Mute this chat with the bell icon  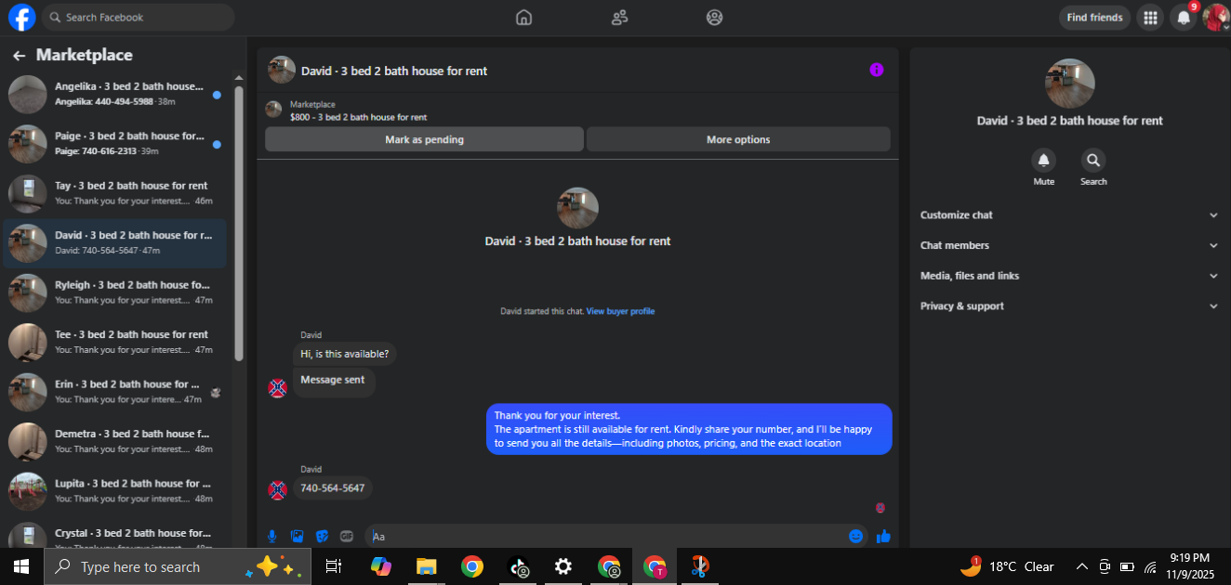[x=1044, y=160]
